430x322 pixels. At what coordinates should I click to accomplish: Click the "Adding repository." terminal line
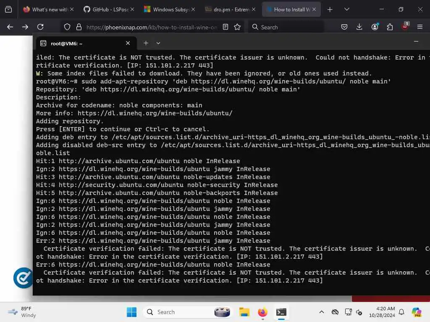[70, 121]
